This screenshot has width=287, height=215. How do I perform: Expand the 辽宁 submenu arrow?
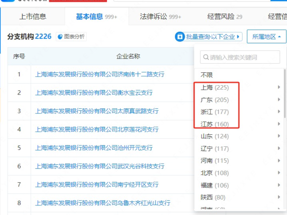(279, 148)
